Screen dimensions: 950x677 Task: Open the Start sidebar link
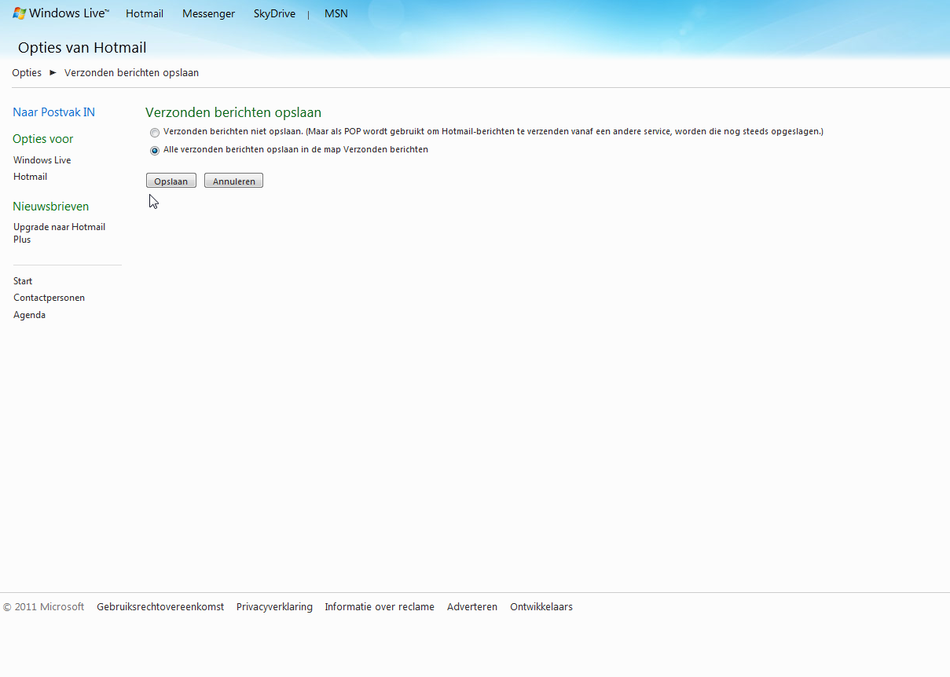(x=23, y=281)
